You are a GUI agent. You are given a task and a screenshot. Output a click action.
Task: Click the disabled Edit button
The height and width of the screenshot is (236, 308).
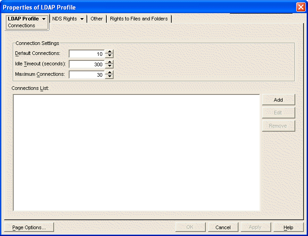coord(278,113)
